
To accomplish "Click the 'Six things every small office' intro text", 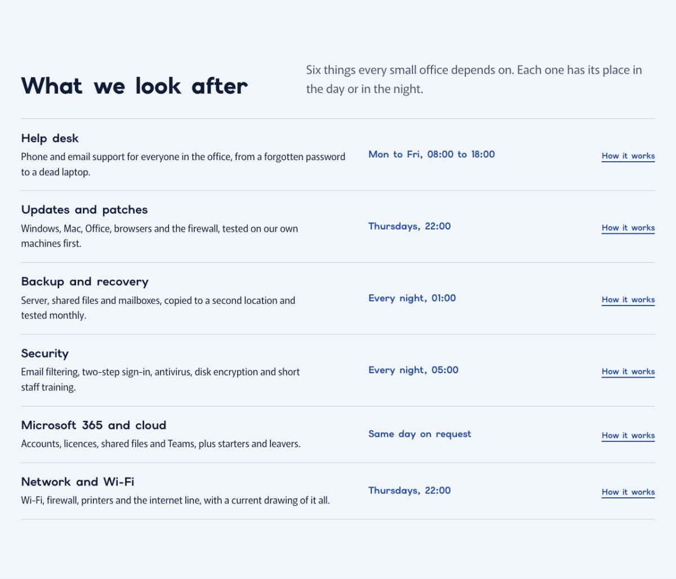I will (x=474, y=79).
